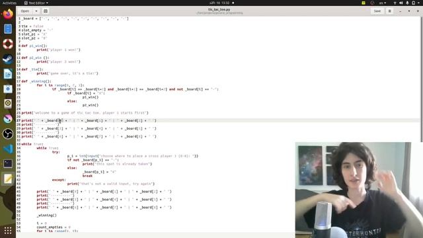Viewport: 423px width, 238px height.
Task: Click the 'that's not a valid input' line
Action: tap(111, 184)
